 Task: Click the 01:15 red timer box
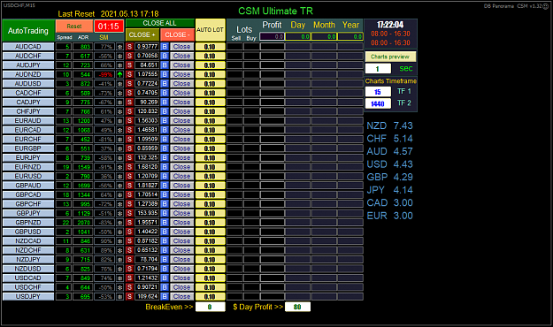pos(109,27)
